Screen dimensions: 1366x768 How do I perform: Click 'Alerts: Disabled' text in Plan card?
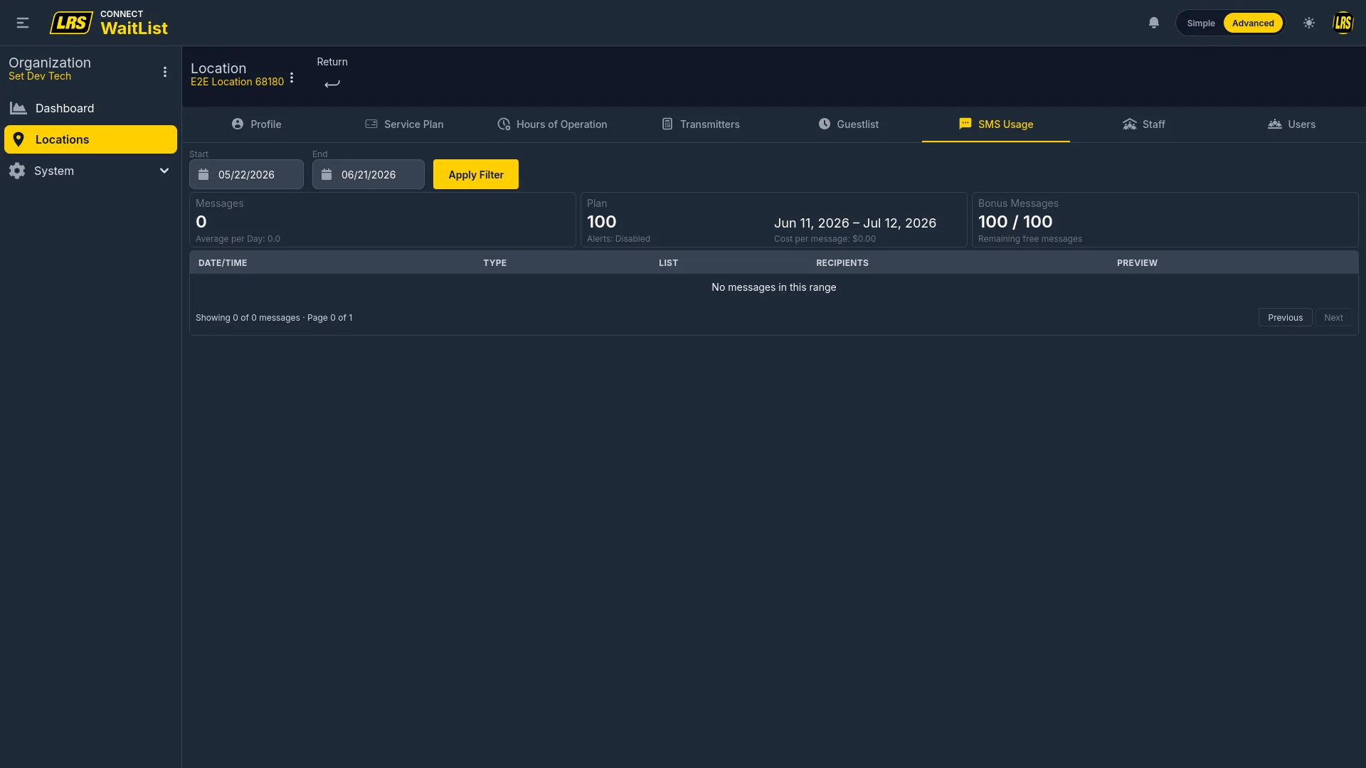point(618,239)
